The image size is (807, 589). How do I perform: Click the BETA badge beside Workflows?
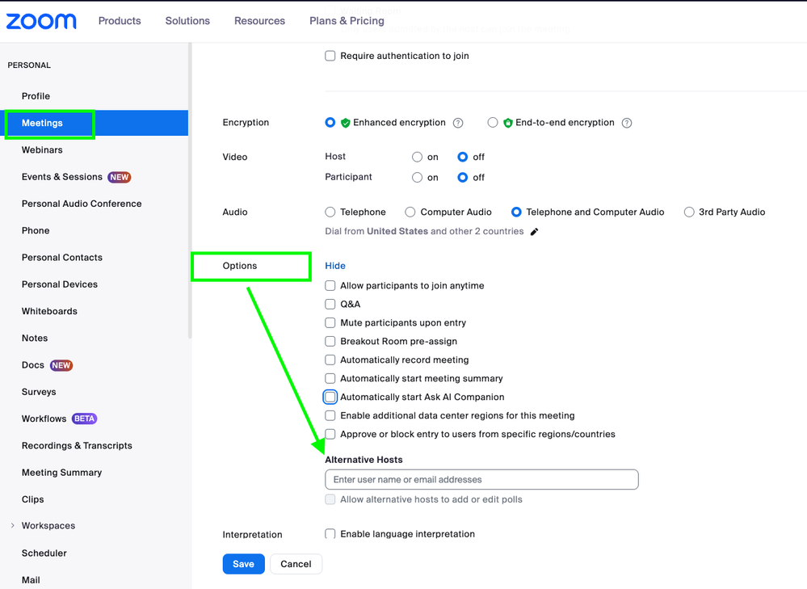pyautogui.click(x=84, y=419)
